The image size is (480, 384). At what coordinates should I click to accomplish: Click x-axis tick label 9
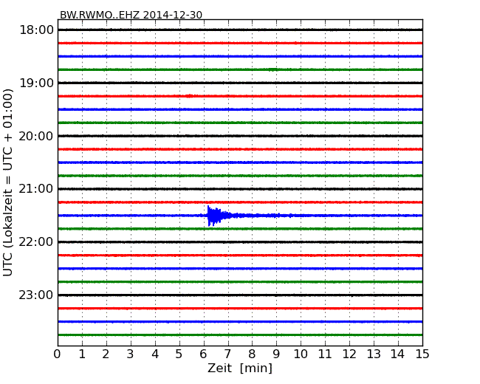coord(276,354)
